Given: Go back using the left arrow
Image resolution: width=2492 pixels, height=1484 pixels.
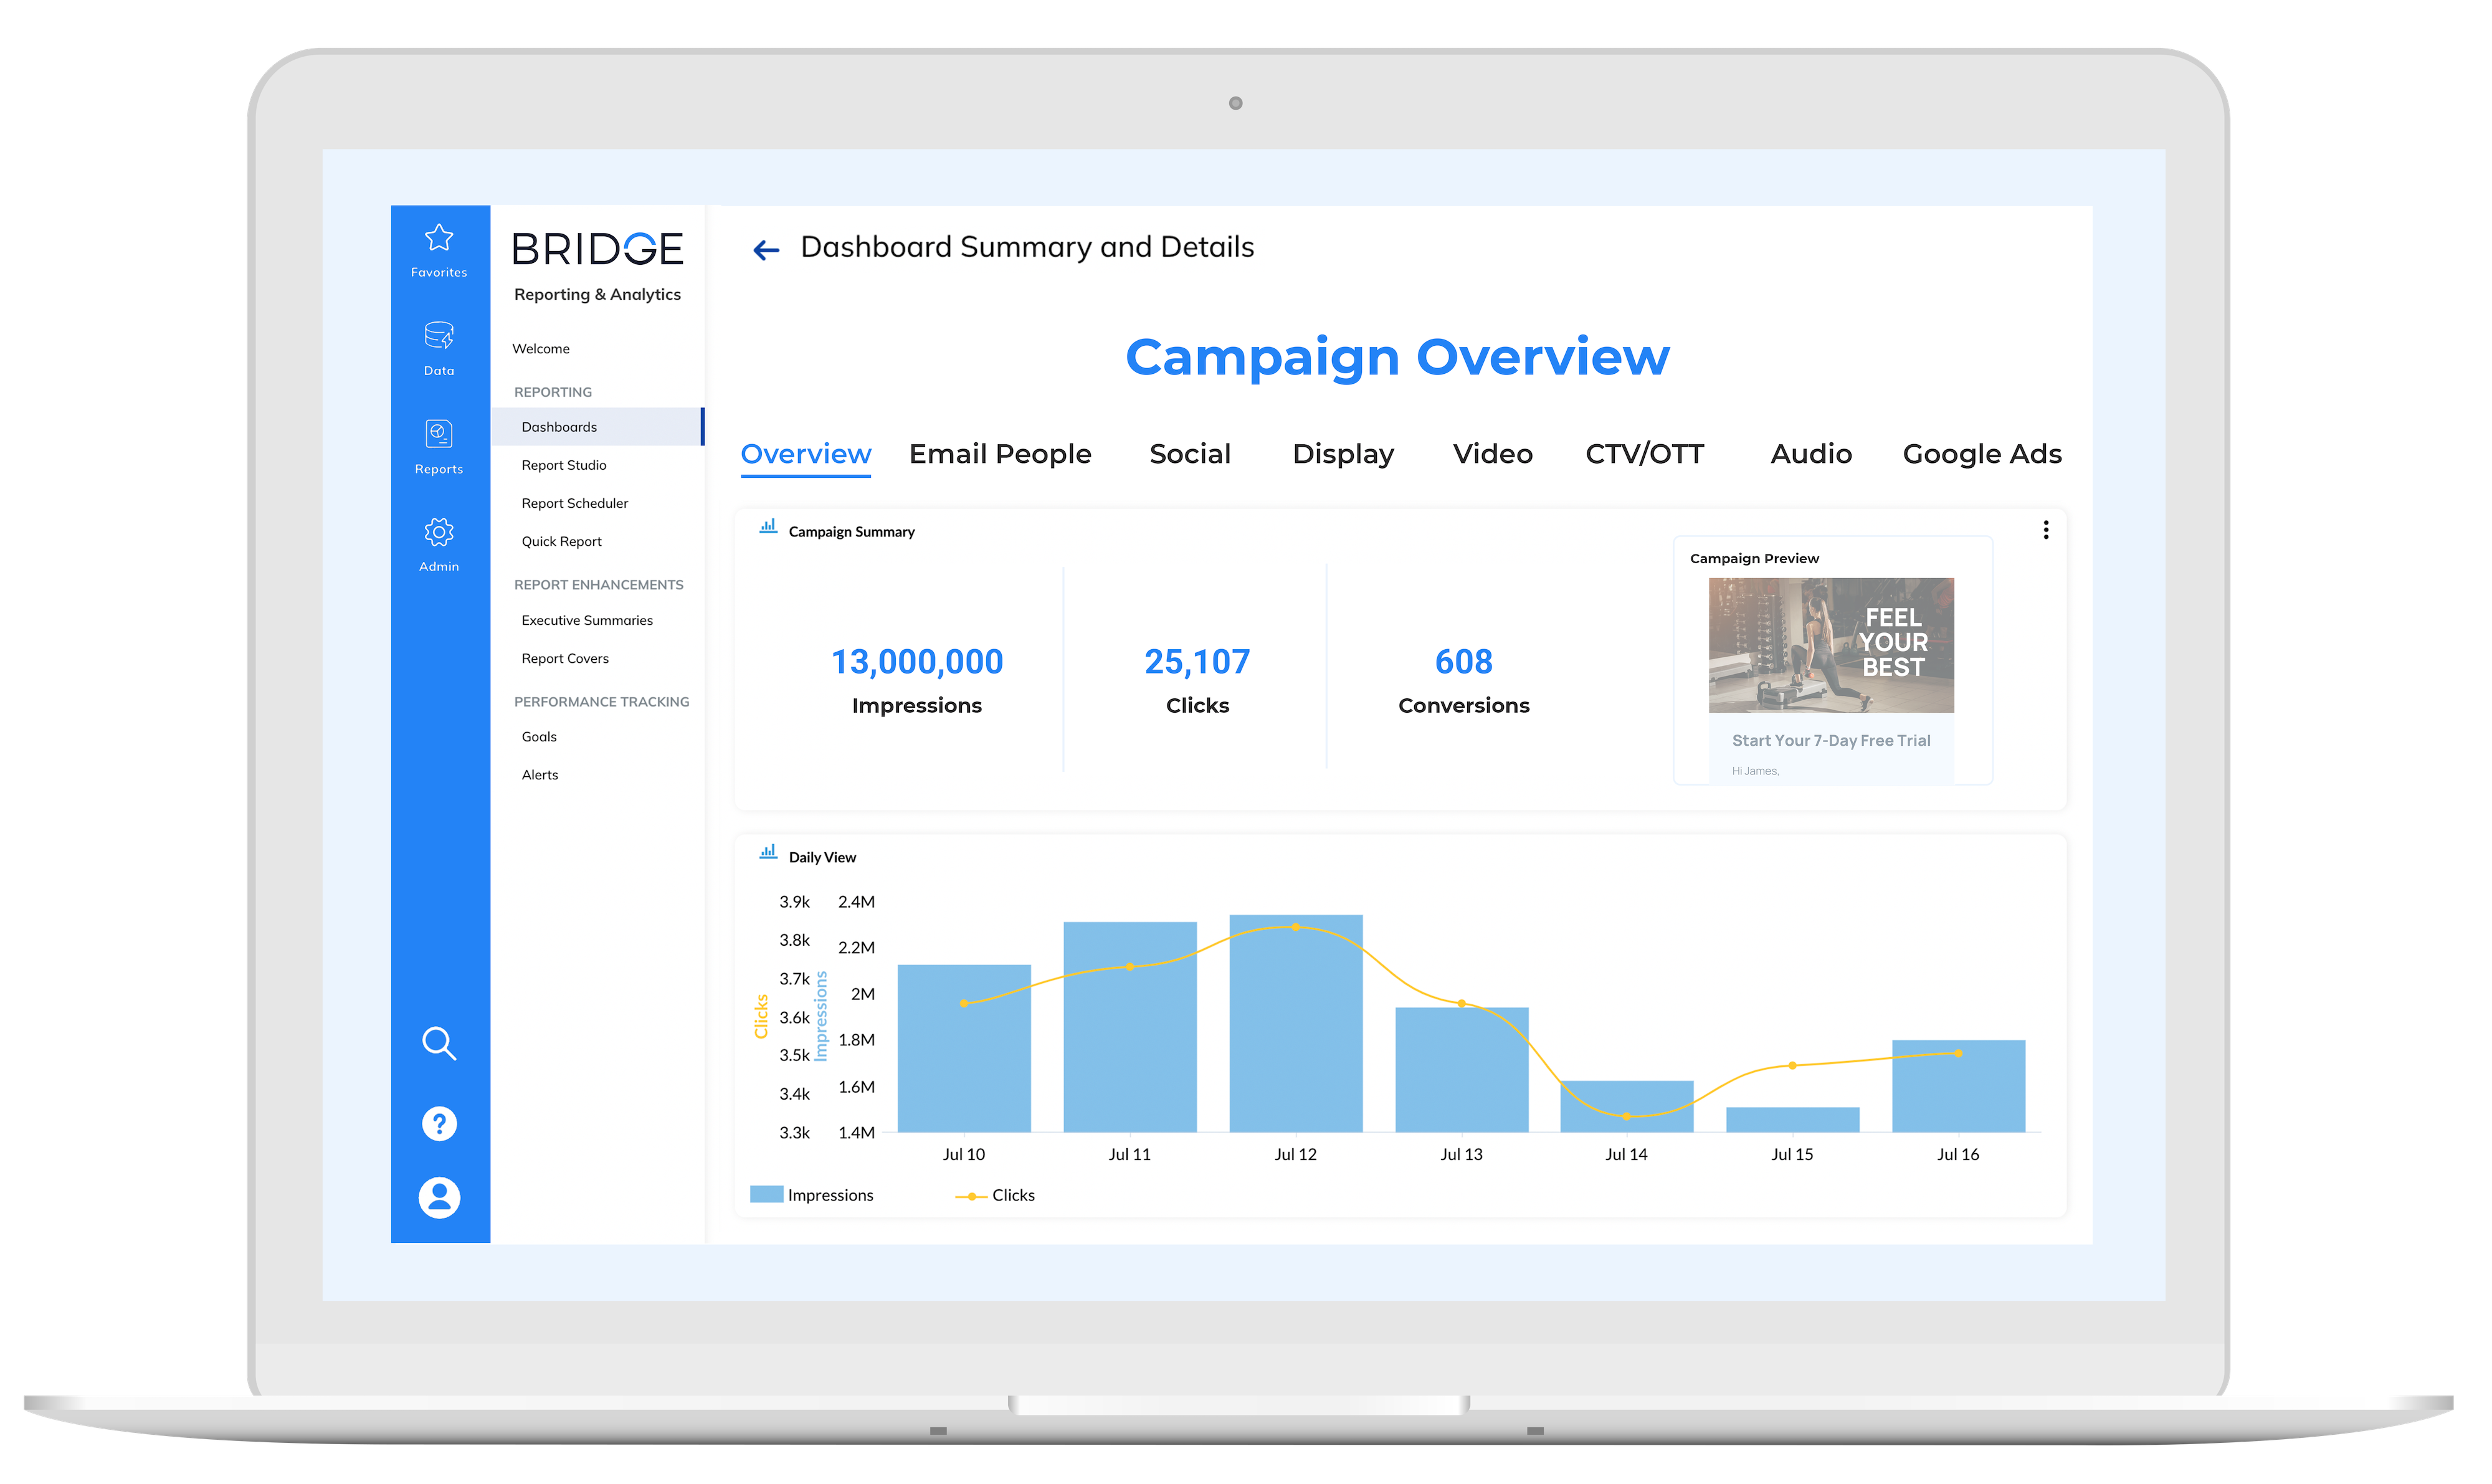Looking at the screenshot, I should [x=766, y=250].
